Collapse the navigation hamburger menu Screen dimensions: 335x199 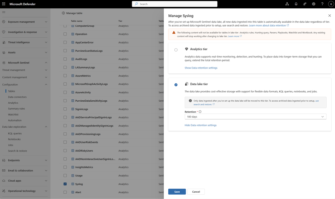click(4, 12)
